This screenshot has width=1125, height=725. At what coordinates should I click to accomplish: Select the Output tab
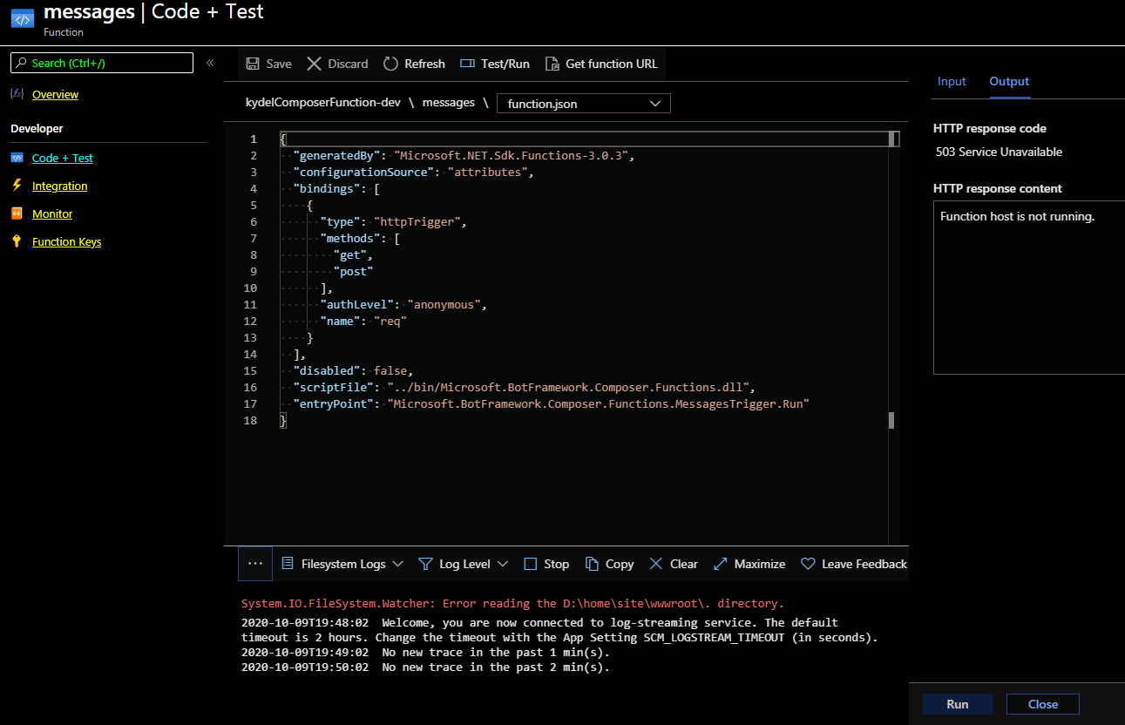click(1008, 81)
